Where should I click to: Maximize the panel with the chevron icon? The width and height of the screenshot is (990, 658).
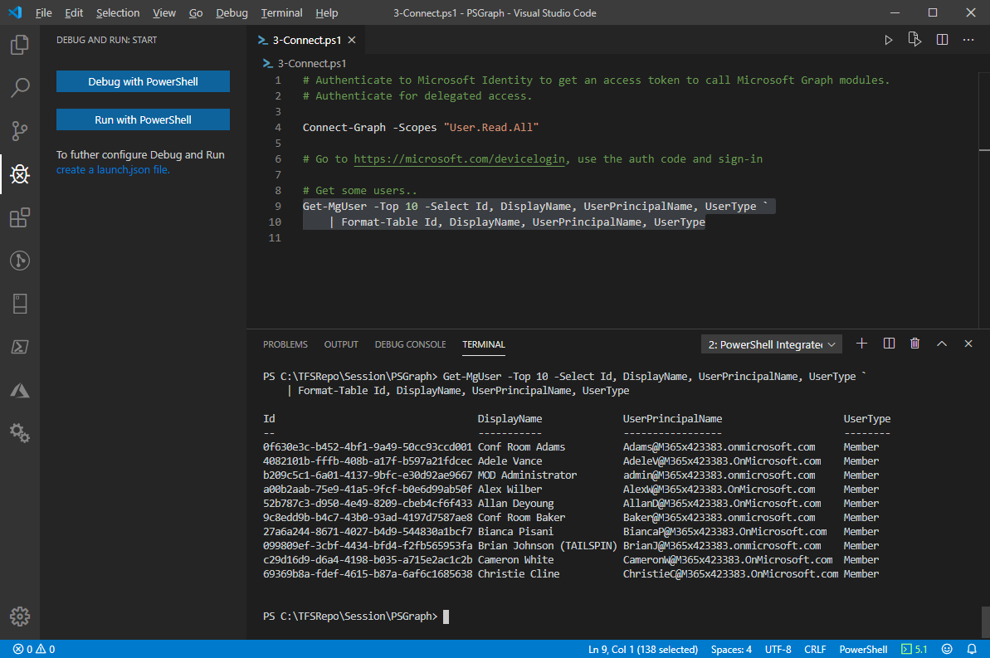pos(941,343)
